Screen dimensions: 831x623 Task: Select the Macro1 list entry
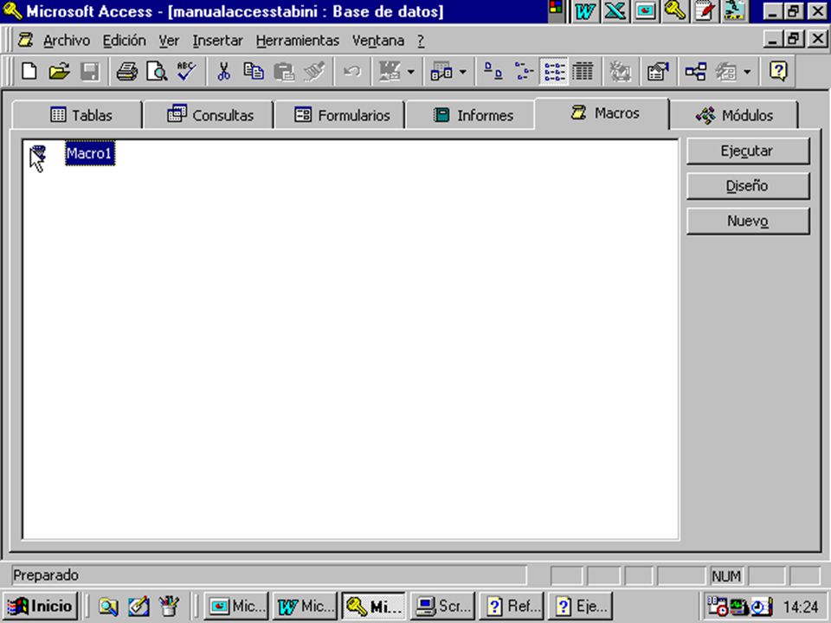pos(89,154)
